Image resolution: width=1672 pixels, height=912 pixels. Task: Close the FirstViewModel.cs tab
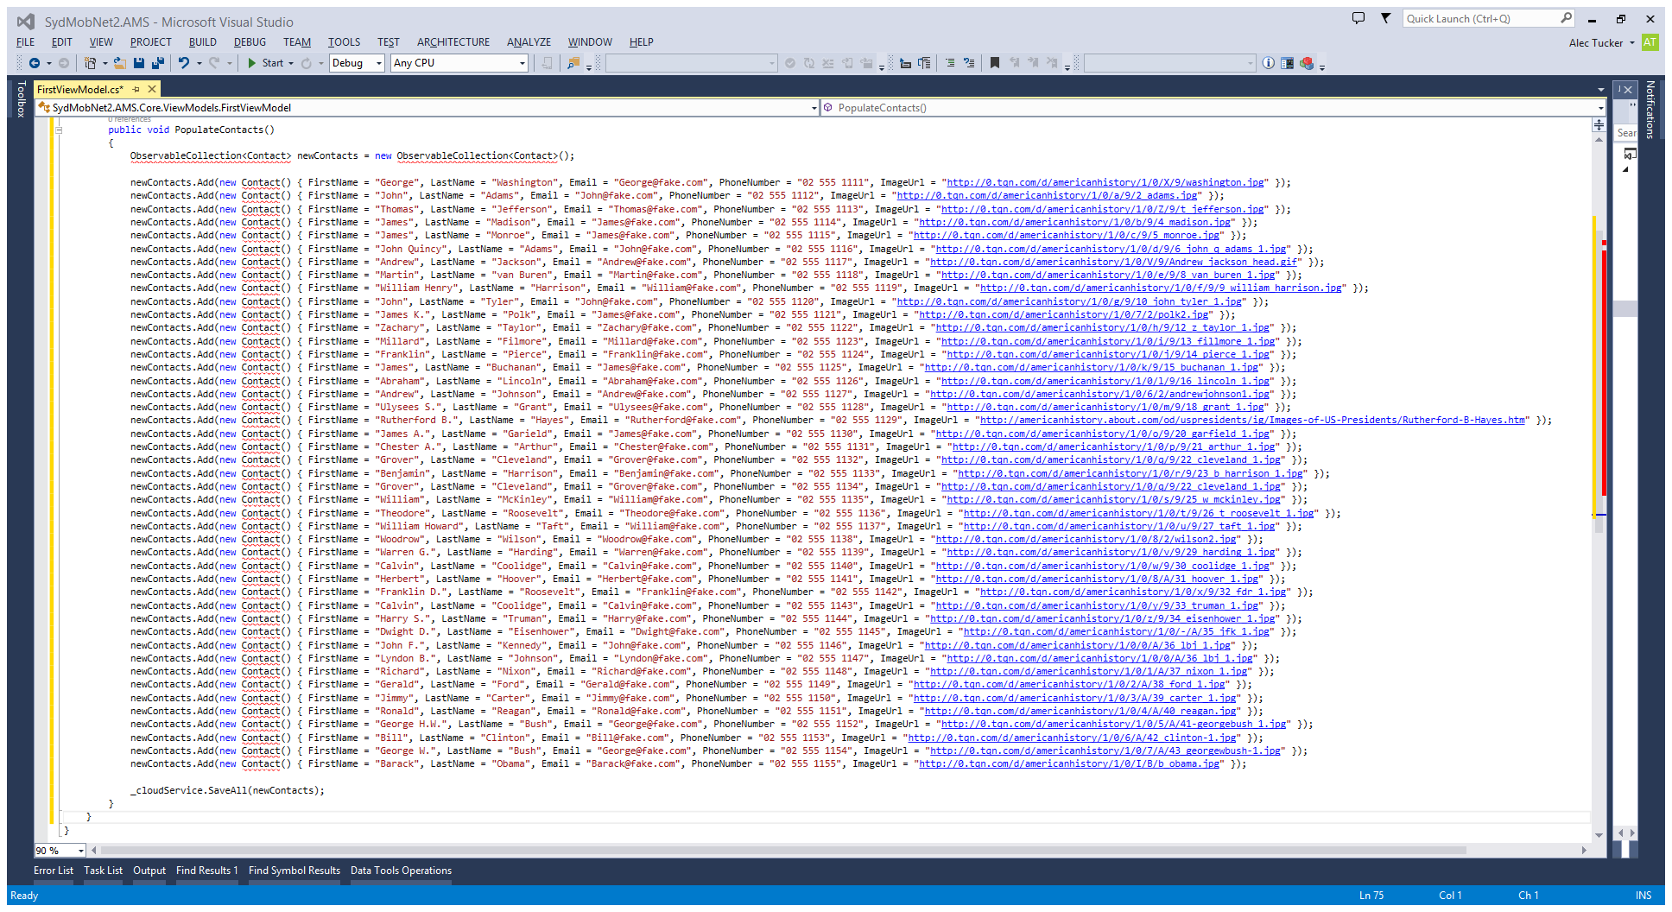tap(152, 89)
